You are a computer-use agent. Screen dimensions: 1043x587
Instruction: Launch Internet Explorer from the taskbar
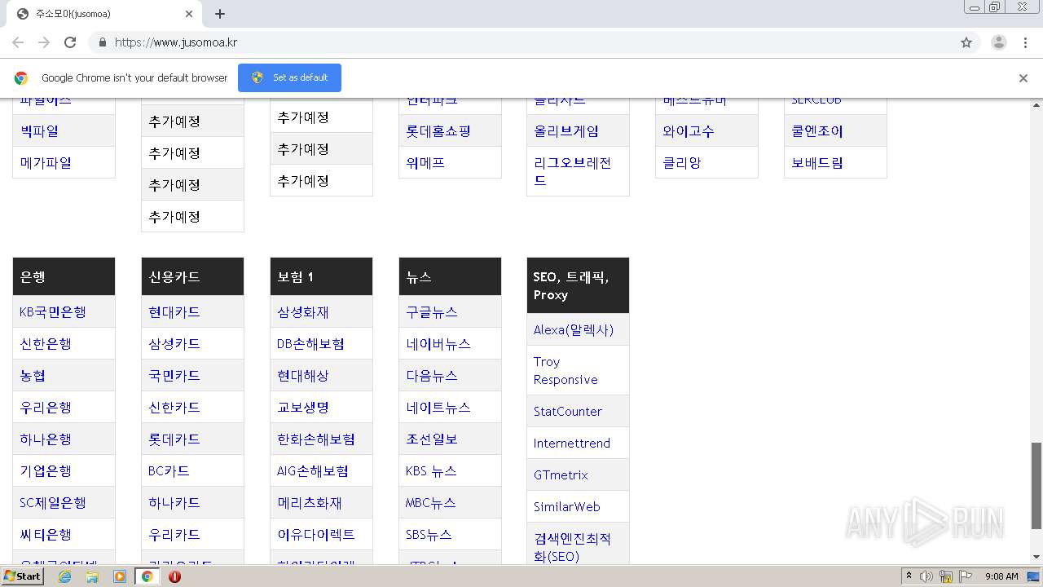point(65,576)
